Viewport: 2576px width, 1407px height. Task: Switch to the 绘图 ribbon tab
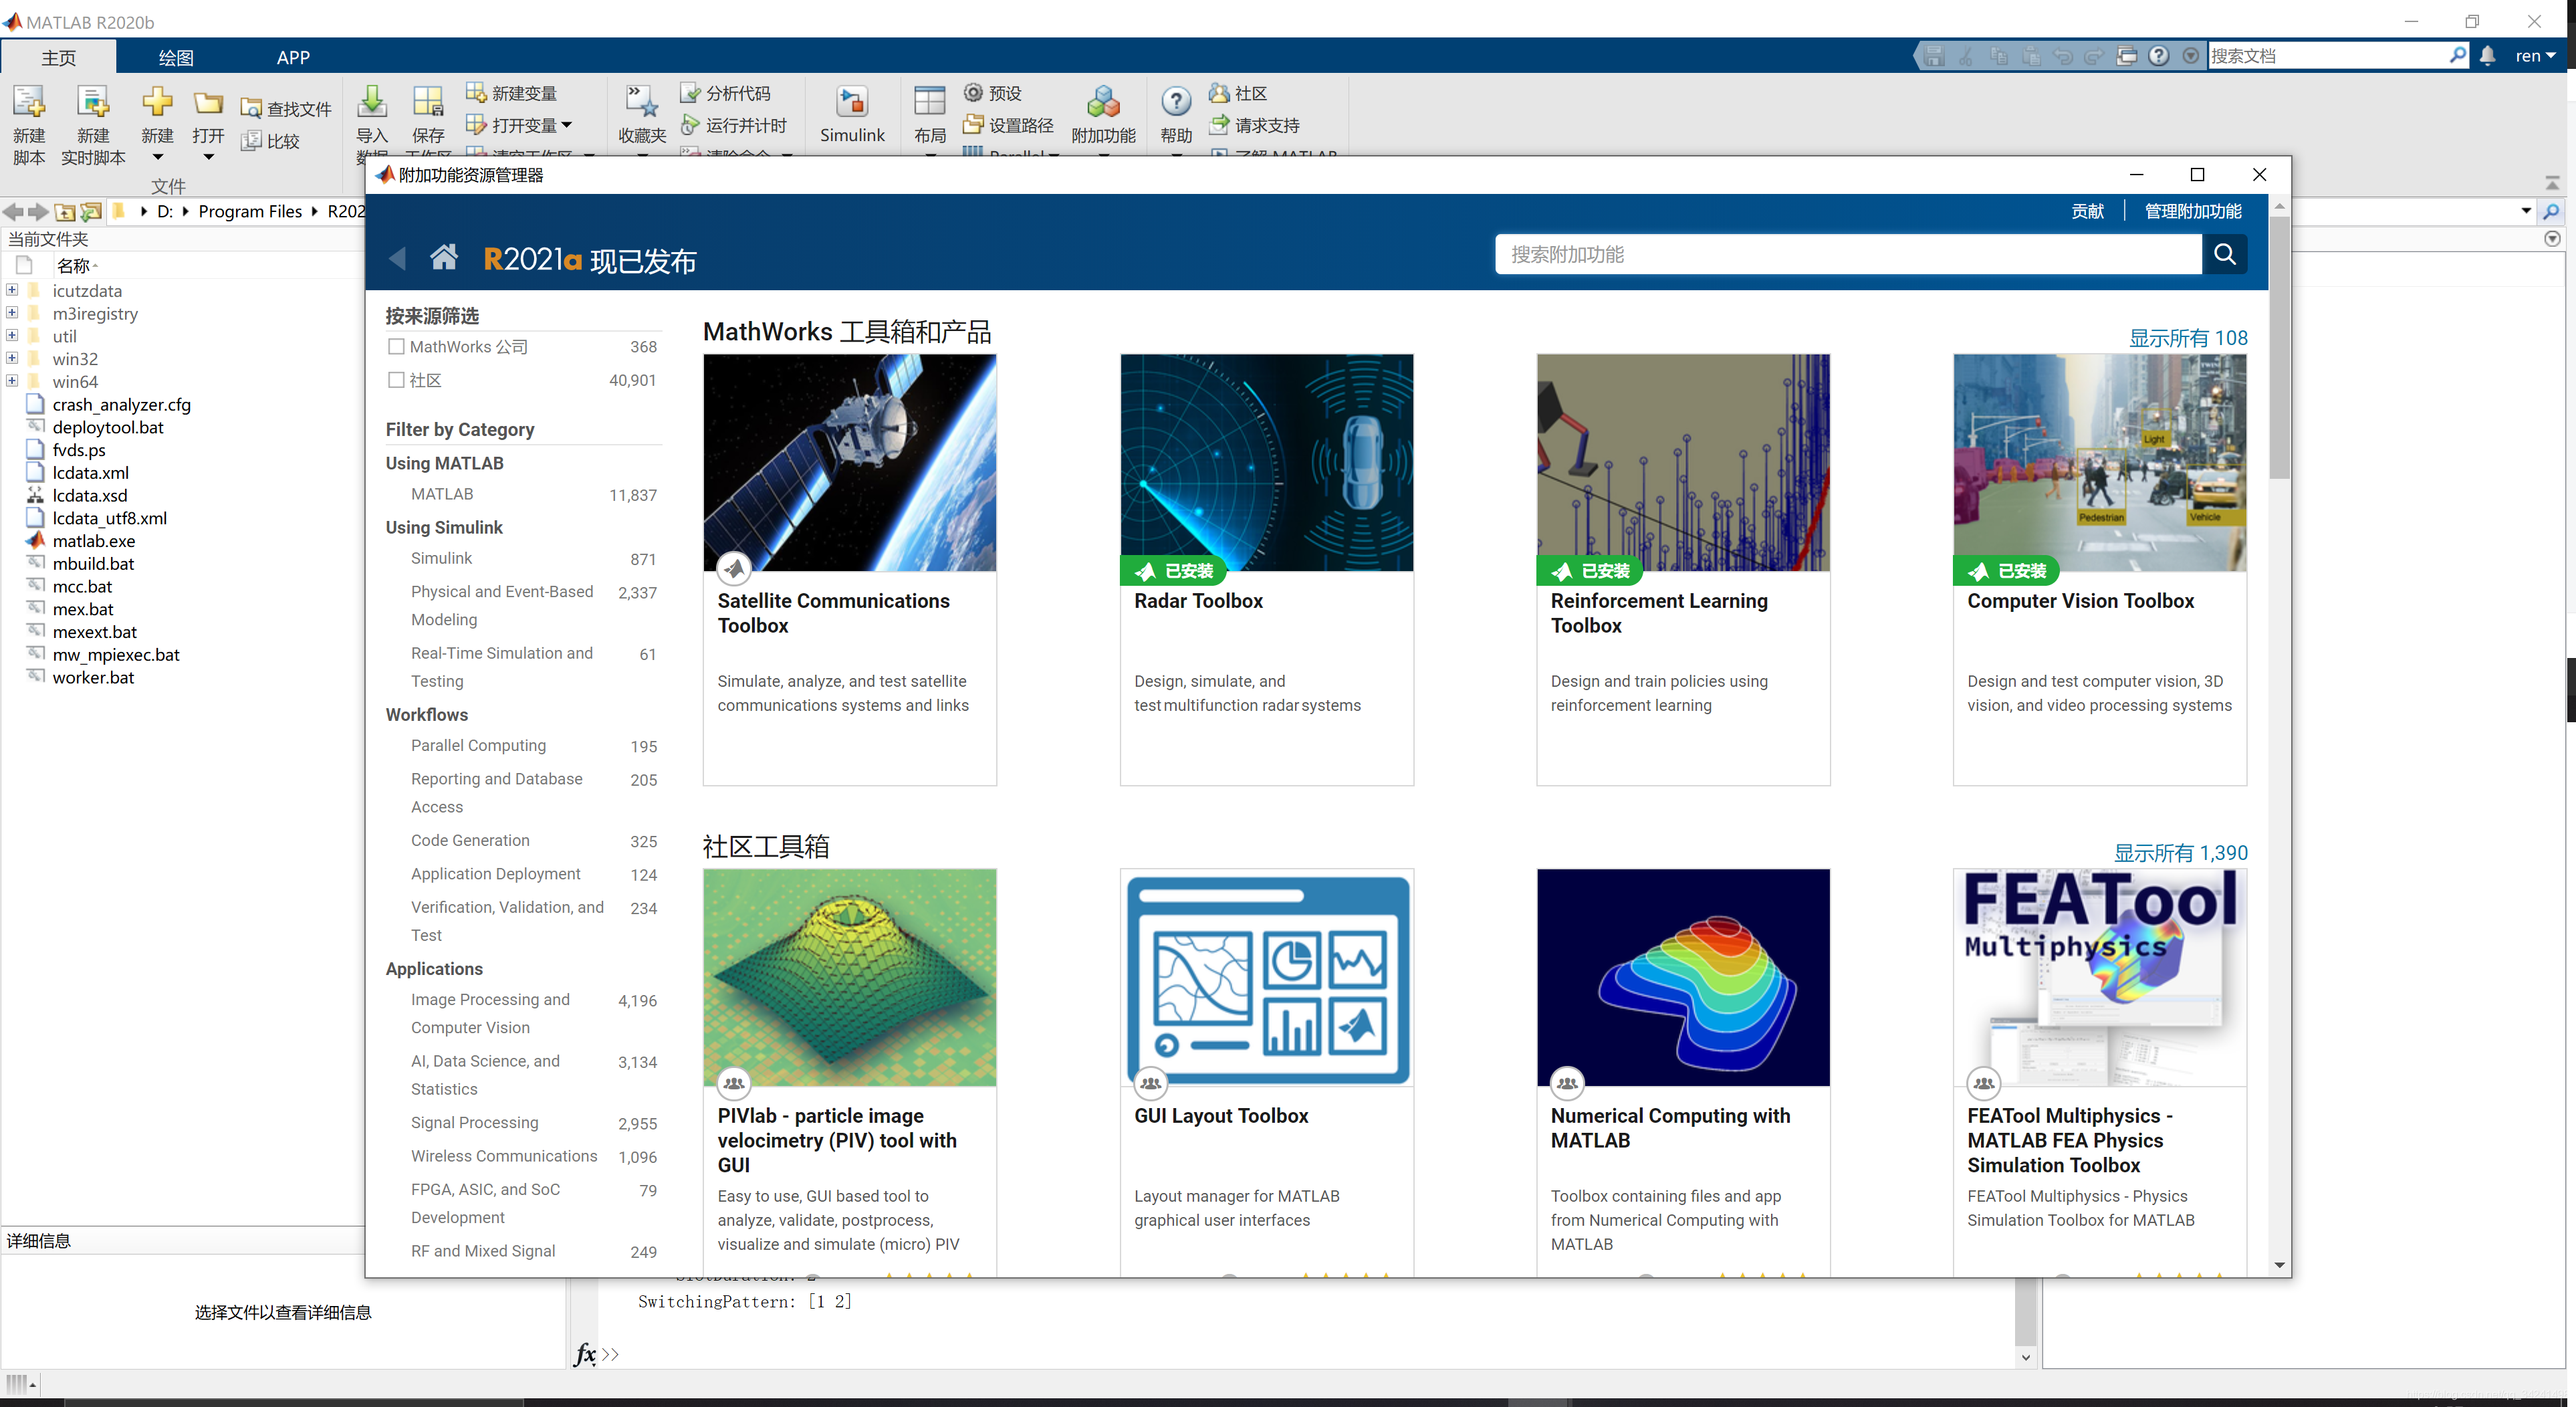click(x=176, y=57)
